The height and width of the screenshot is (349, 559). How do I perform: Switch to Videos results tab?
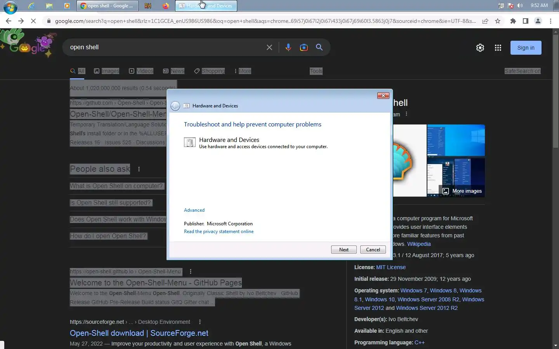click(141, 71)
